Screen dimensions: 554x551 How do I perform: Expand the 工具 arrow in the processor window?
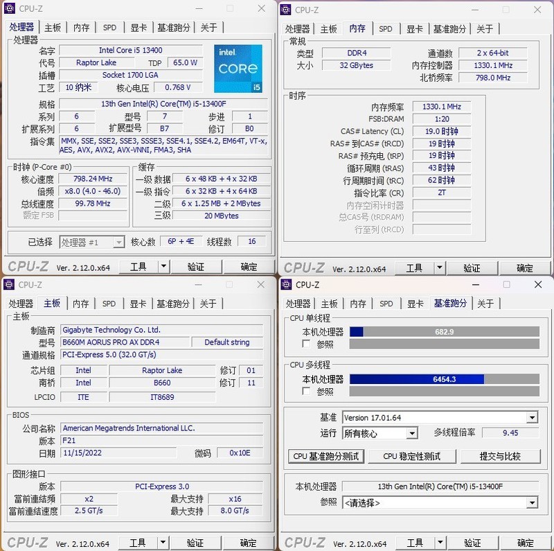[x=163, y=266]
